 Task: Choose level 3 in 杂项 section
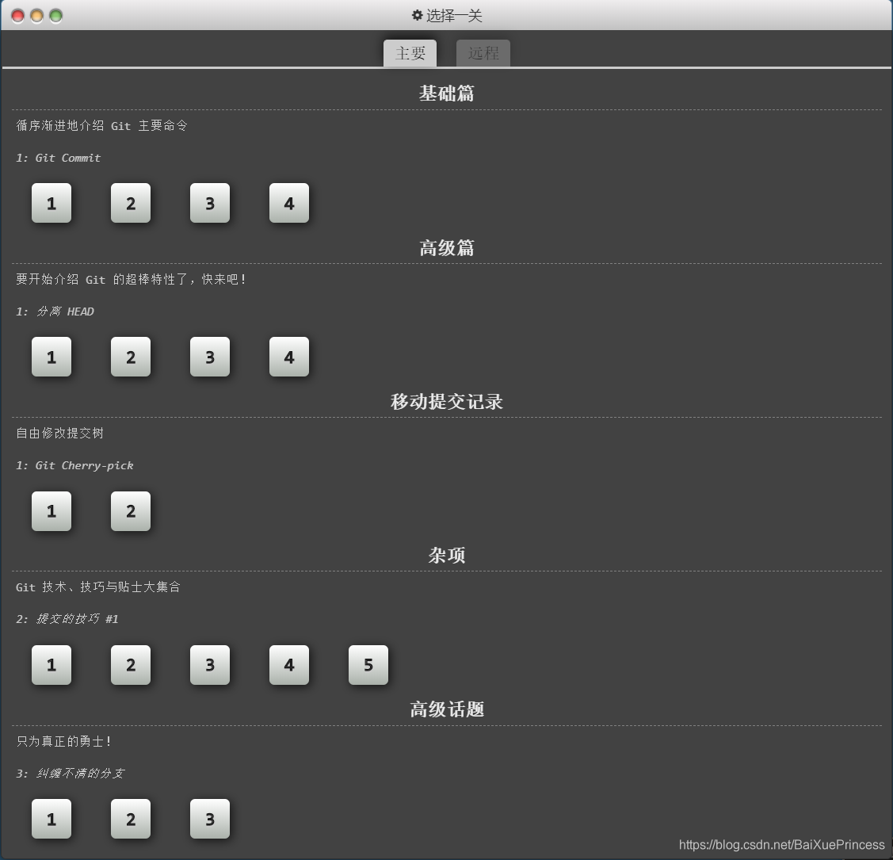pos(209,665)
